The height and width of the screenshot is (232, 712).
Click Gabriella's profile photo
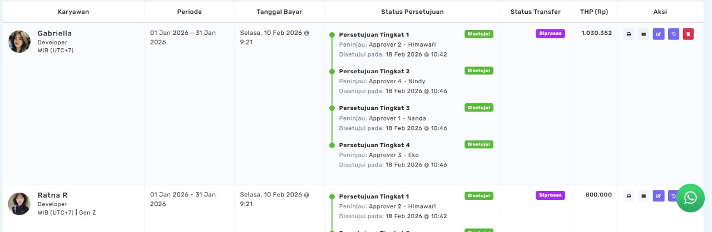click(x=19, y=42)
